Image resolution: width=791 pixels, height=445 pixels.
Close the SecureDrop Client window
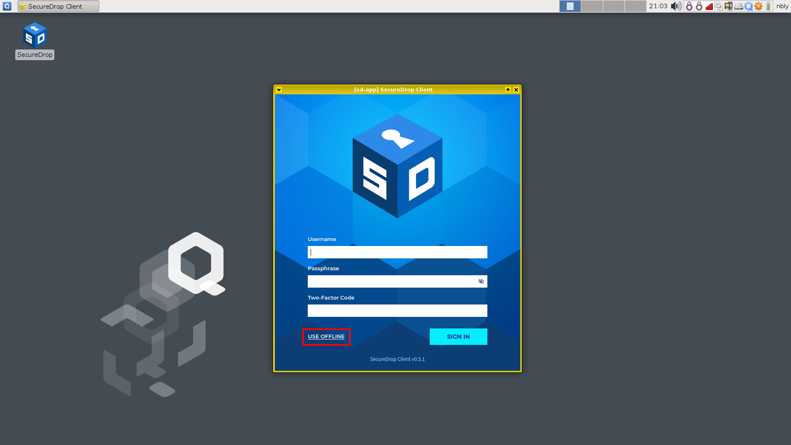[516, 90]
